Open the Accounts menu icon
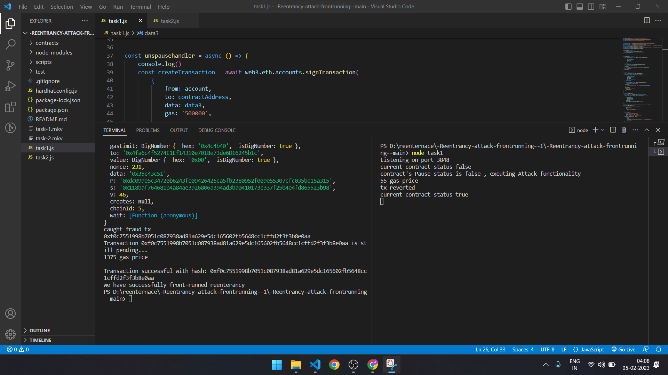This screenshot has height=375, width=668. tap(10, 314)
